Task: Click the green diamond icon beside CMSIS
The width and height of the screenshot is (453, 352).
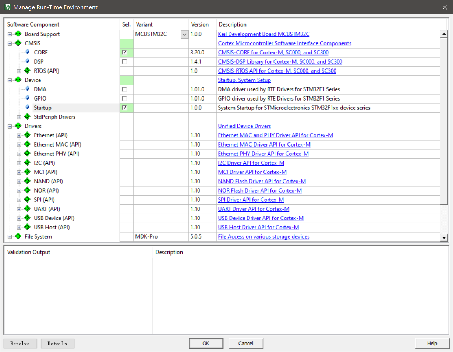Action: coord(18,43)
